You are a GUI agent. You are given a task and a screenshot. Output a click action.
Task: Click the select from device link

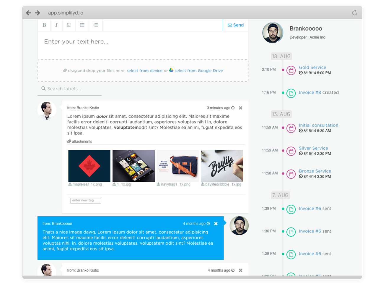click(144, 71)
